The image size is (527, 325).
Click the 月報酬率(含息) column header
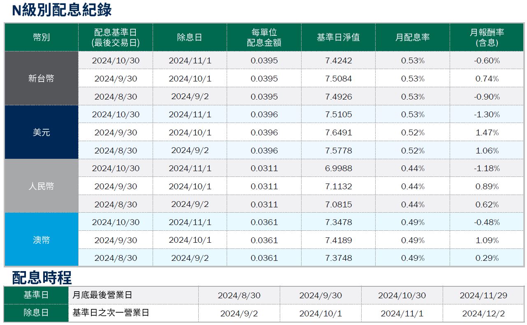tap(487, 37)
